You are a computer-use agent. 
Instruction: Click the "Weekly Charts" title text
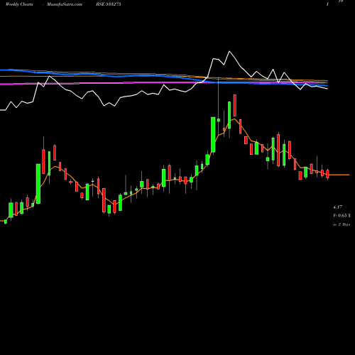pos(19,4)
